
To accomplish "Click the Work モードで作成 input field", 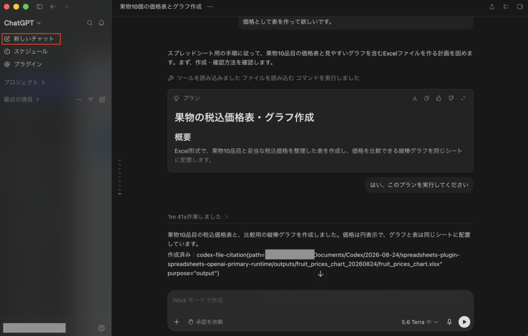I will click(x=321, y=300).
